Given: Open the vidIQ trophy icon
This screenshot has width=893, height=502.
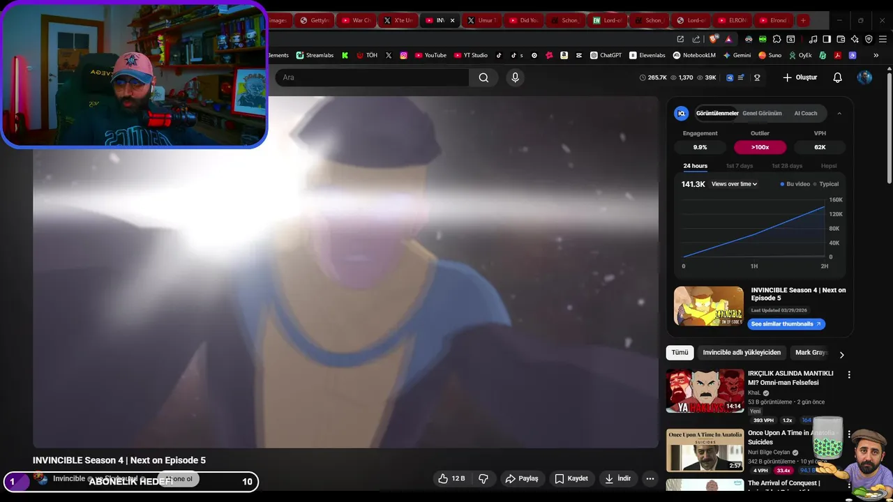Looking at the screenshot, I should coord(757,77).
